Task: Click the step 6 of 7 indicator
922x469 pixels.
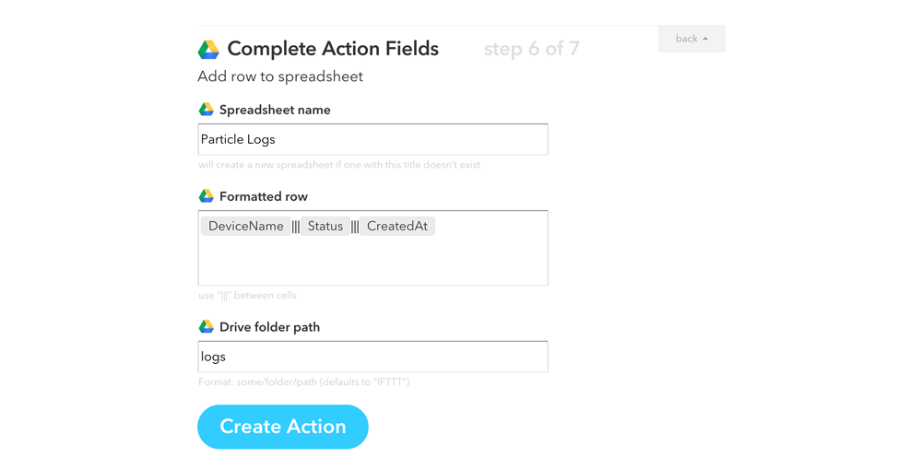Action: [531, 50]
